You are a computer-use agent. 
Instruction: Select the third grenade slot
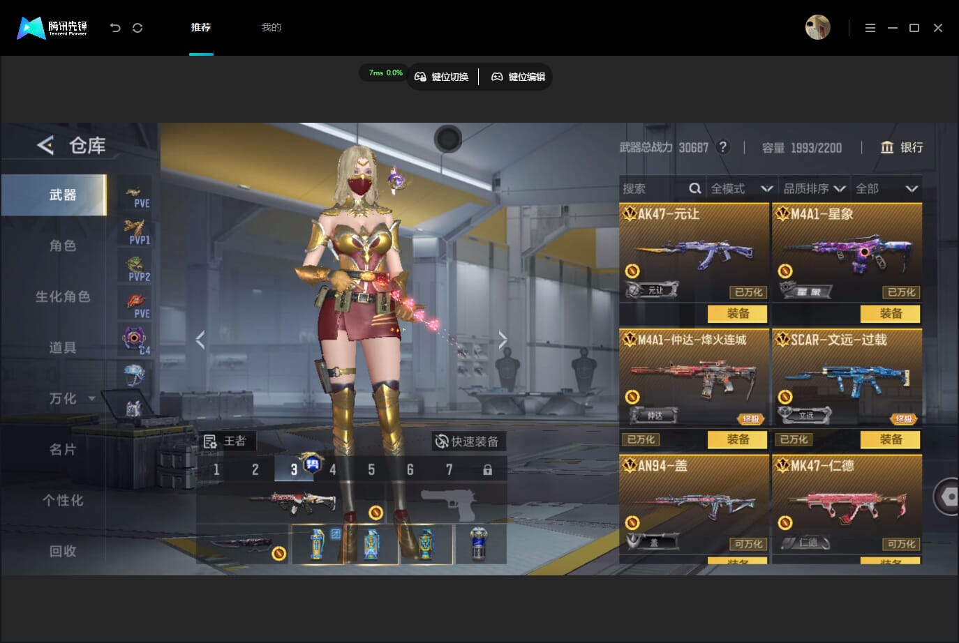pyautogui.click(x=426, y=544)
